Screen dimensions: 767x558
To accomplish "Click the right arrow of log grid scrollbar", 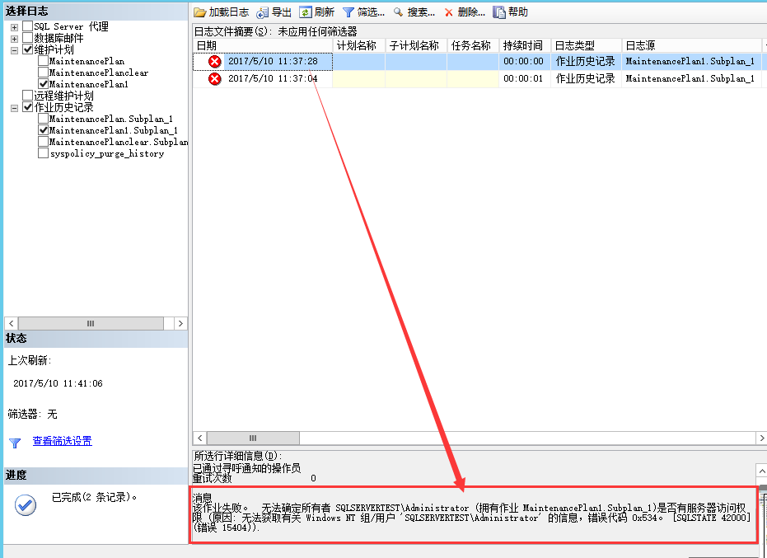I will coord(761,438).
